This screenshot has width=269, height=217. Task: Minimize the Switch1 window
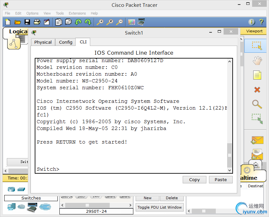[x=211, y=32]
